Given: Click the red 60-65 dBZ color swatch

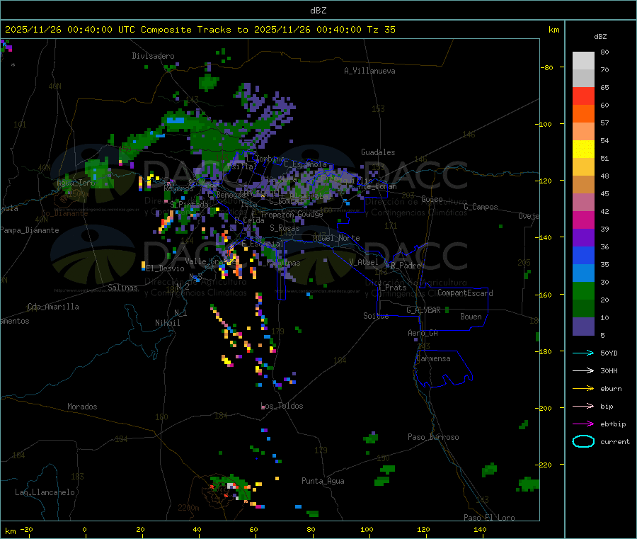Looking at the screenshot, I should click(x=583, y=96).
